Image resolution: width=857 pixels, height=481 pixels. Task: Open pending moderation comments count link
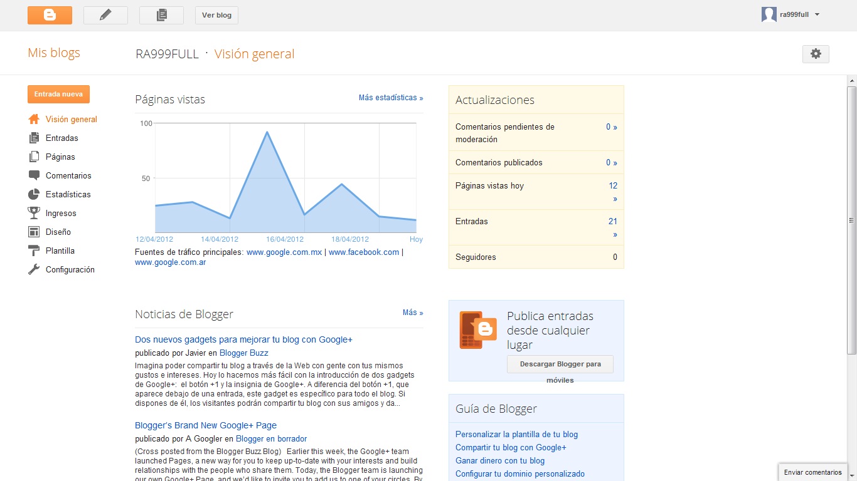(612, 127)
